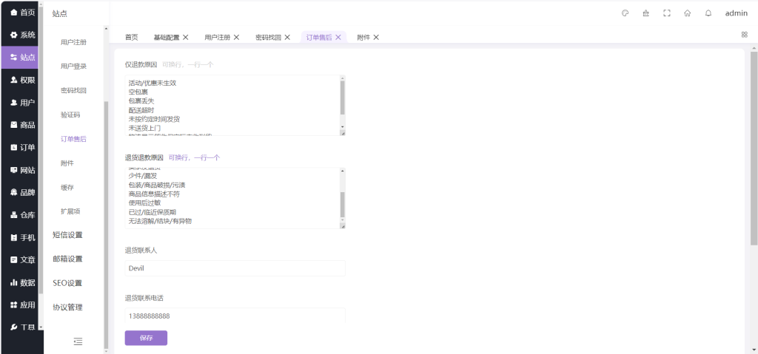Open 商品 section in dark sidebar
This screenshot has height=354, width=758.
[x=22, y=125]
